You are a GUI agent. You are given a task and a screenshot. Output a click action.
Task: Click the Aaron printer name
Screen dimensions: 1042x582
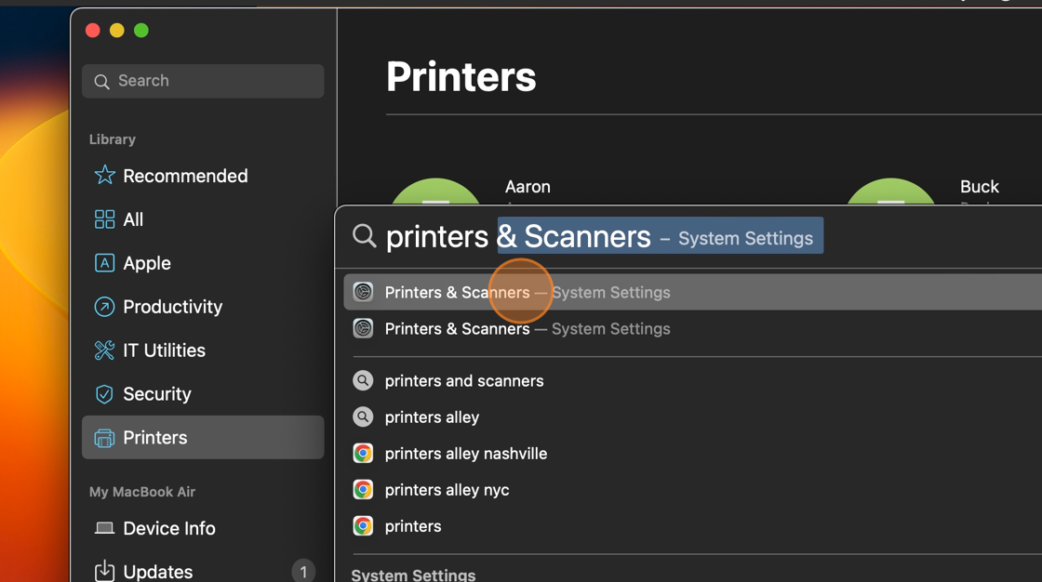pyautogui.click(x=528, y=187)
